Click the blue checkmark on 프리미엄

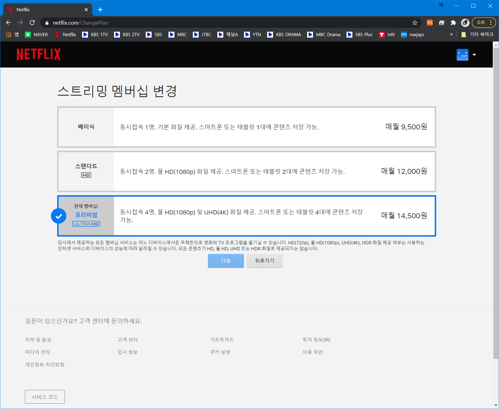(59, 216)
